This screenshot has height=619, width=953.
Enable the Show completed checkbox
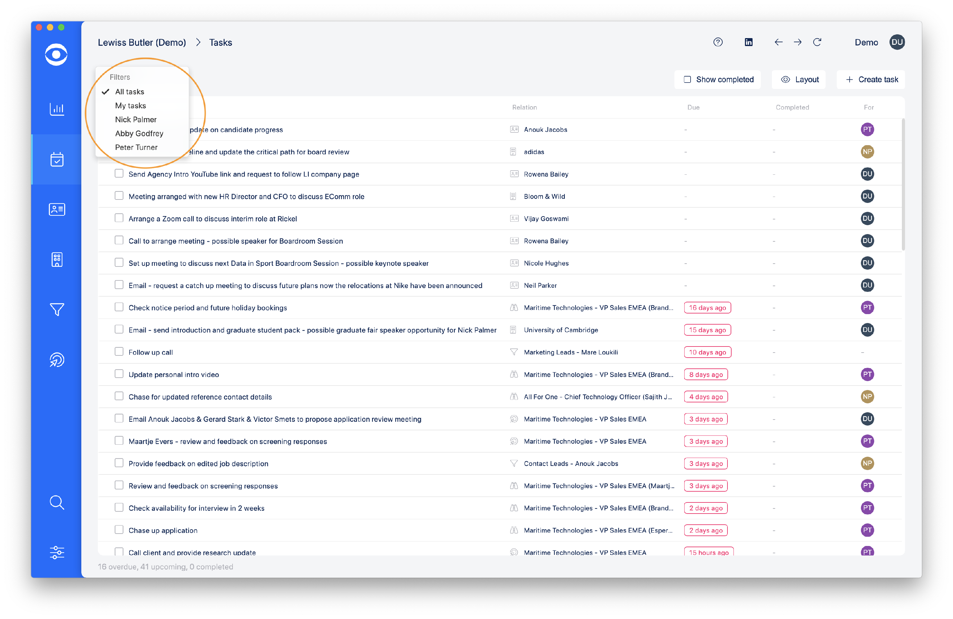(687, 79)
